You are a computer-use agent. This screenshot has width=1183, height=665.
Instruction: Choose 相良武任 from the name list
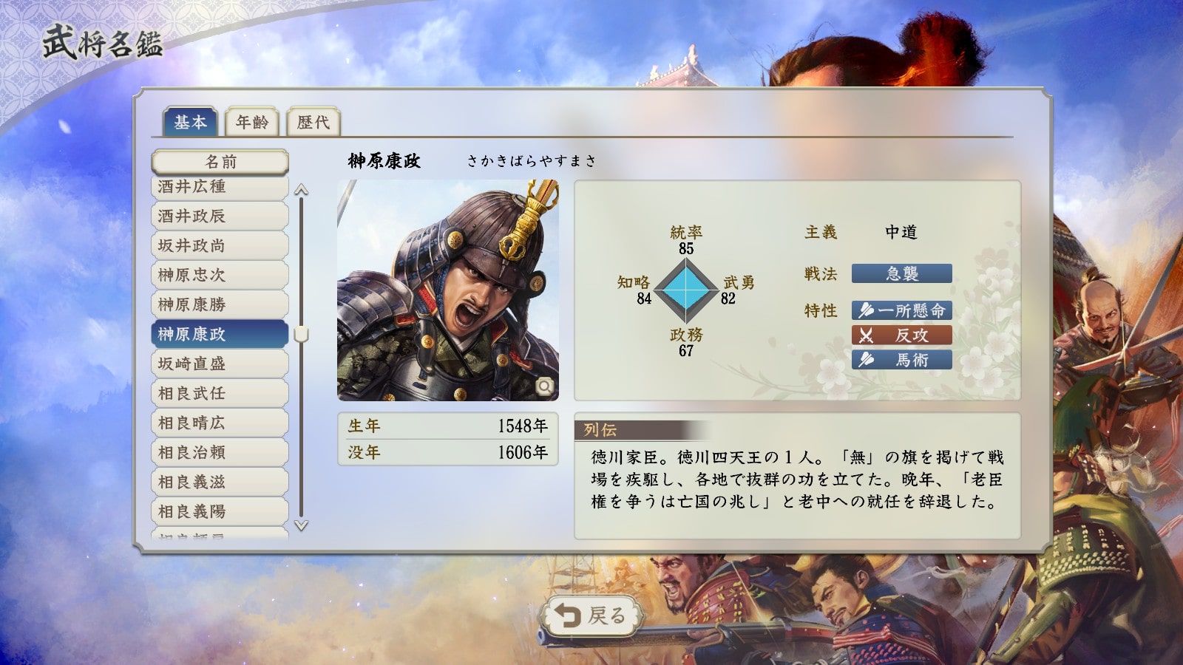(220, 393)
